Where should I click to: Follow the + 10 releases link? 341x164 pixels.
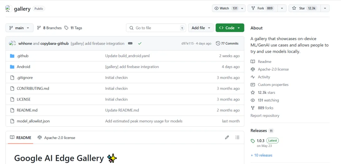coord(261,155)
